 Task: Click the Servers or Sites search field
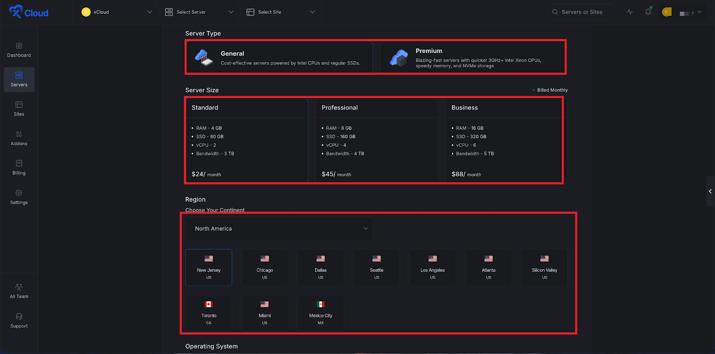pyautogui.click(x=580, y=12)
